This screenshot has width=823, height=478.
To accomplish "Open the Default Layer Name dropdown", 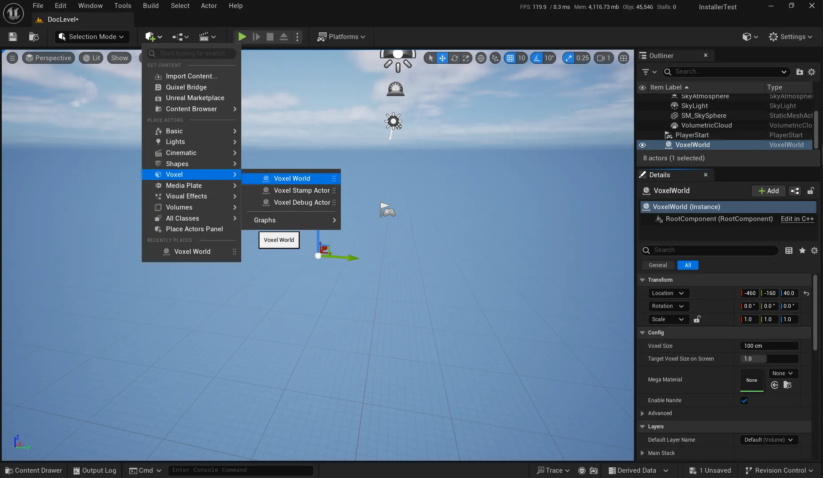I will coord(768,440).
